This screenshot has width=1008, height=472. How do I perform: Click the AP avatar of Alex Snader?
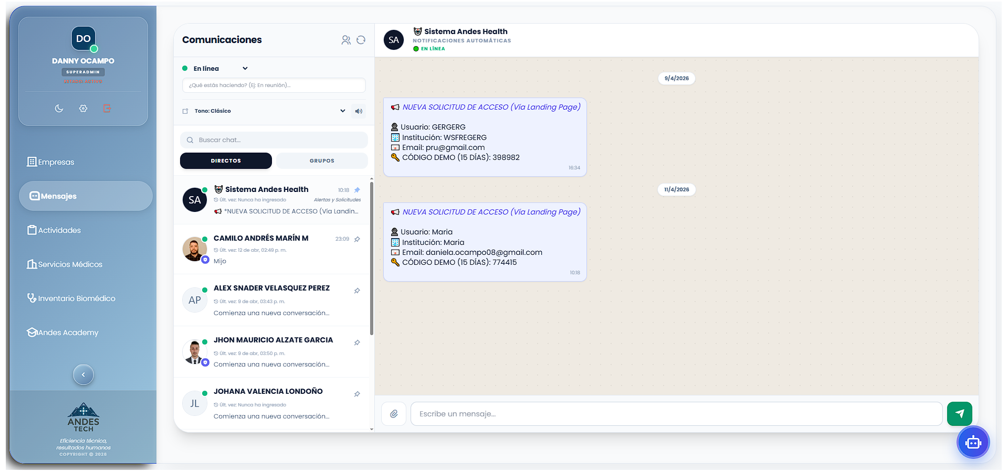[195, 300]
